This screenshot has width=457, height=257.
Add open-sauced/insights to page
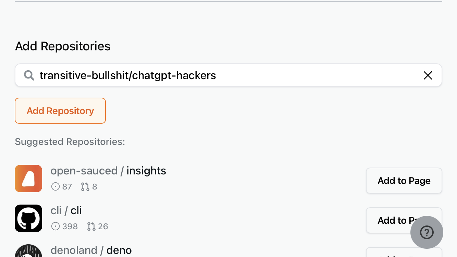point(404,181)
